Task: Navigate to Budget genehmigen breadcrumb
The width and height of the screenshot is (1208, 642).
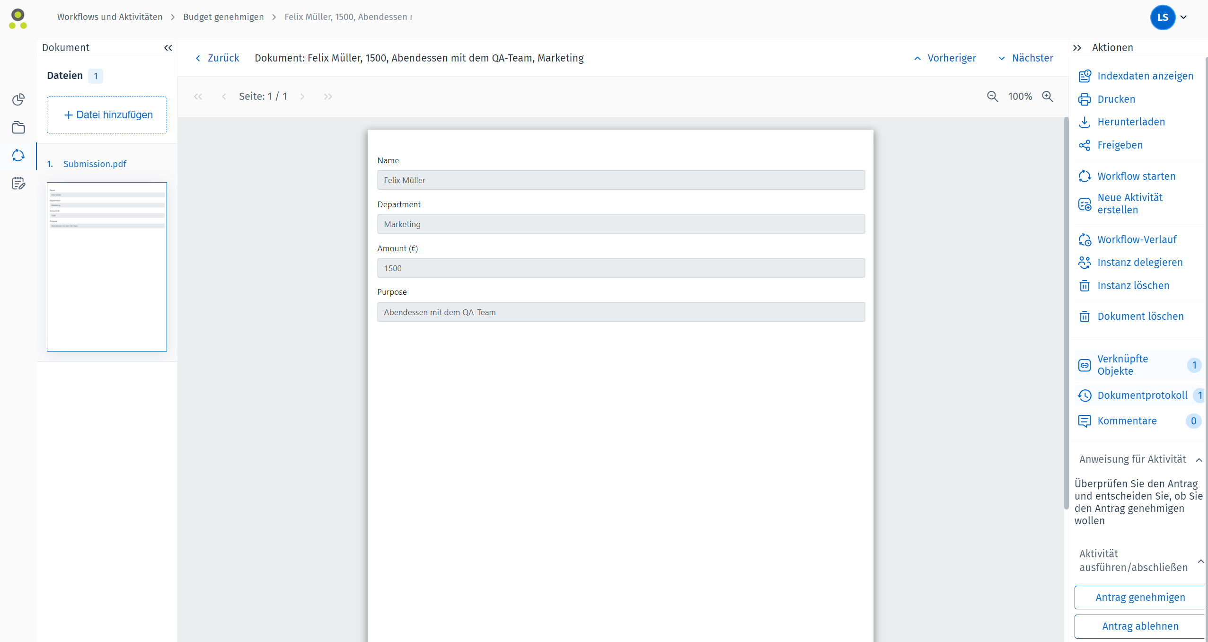Action: point(223,17)
